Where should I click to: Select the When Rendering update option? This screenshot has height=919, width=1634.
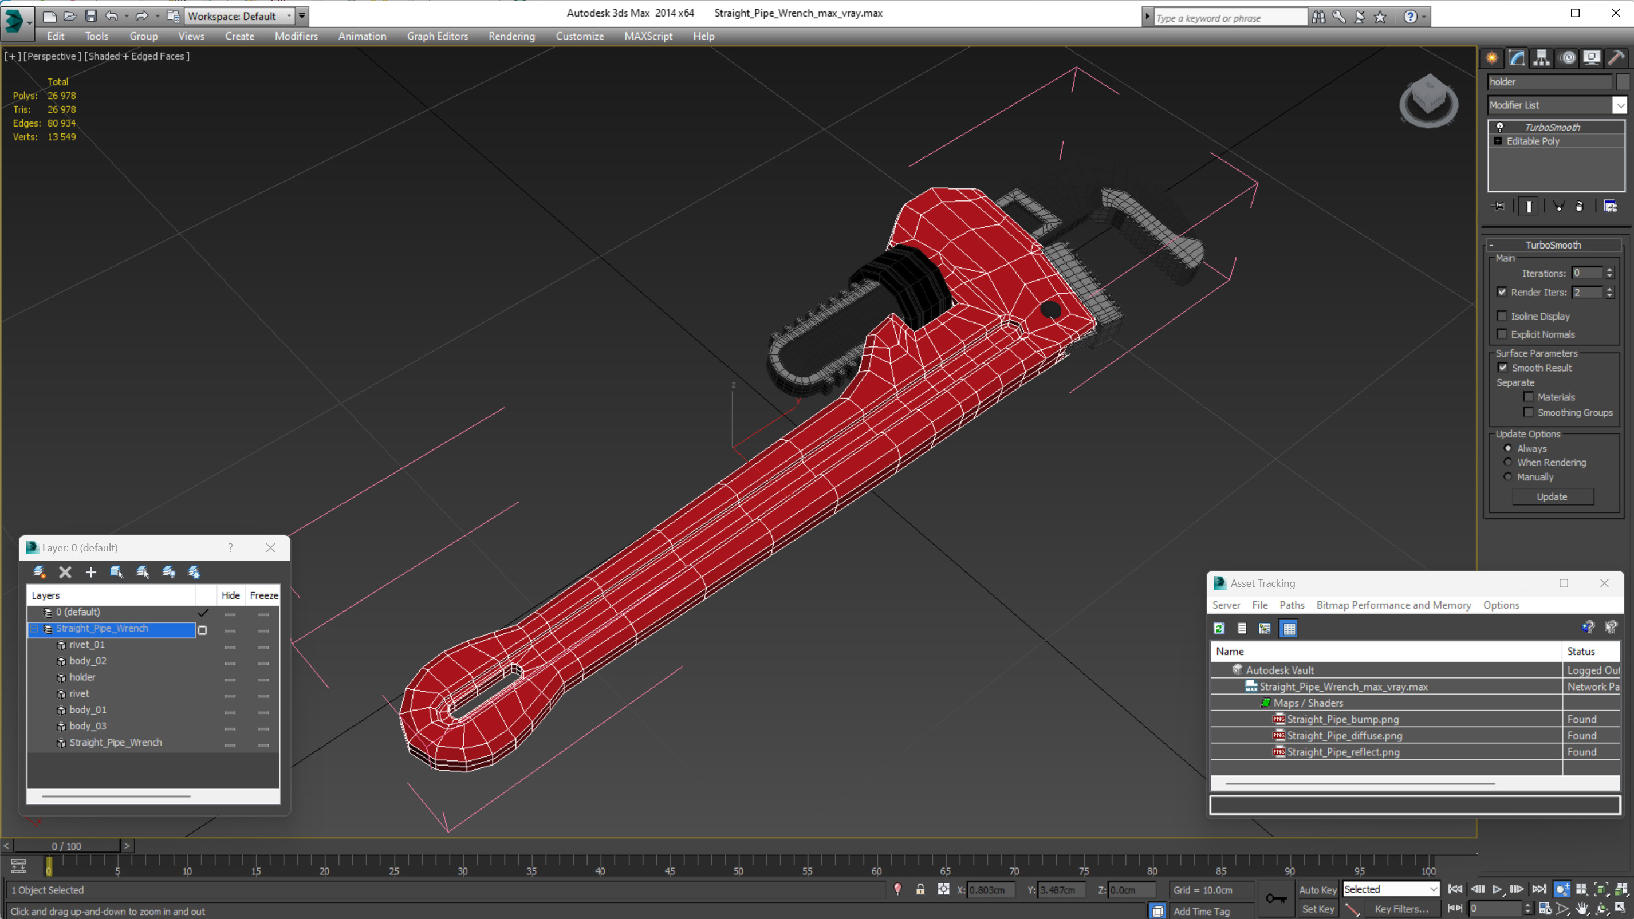pos(1508,462)
